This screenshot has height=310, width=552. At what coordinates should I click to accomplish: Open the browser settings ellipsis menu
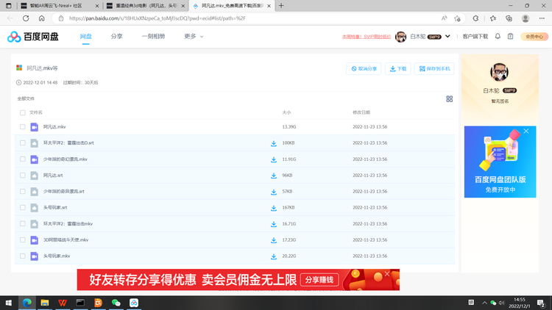click(542, 18)
